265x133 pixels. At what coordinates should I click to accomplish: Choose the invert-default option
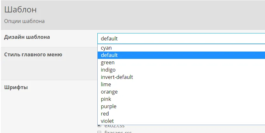[x=117, y=77]
